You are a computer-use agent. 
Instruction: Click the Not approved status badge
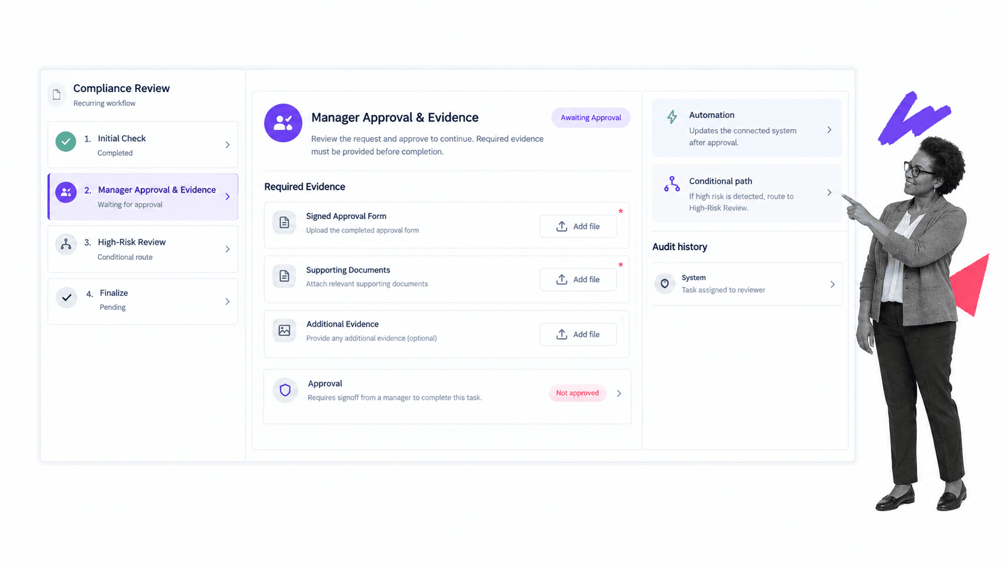pyautogui.click(x=578, y=393)
